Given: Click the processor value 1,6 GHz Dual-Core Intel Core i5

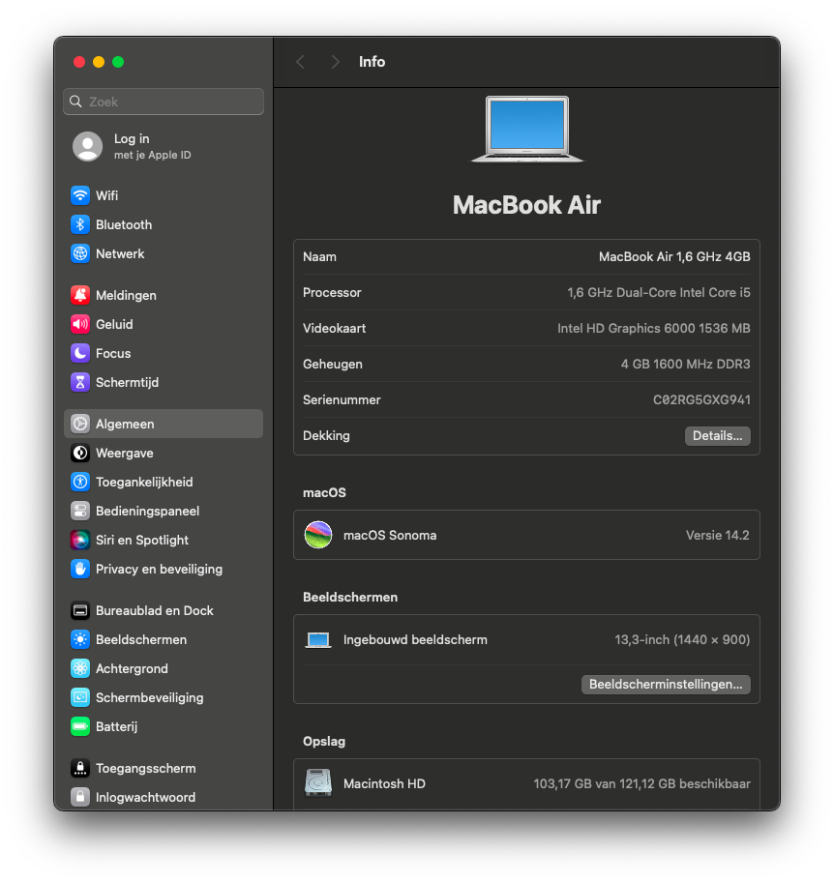Looking at the screenshot, I should [x=659, y=292].
